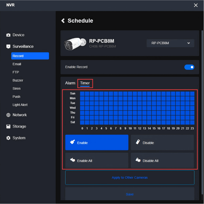Close the NVR settings window
Viewport: 204px width, 204px height.
196,5
